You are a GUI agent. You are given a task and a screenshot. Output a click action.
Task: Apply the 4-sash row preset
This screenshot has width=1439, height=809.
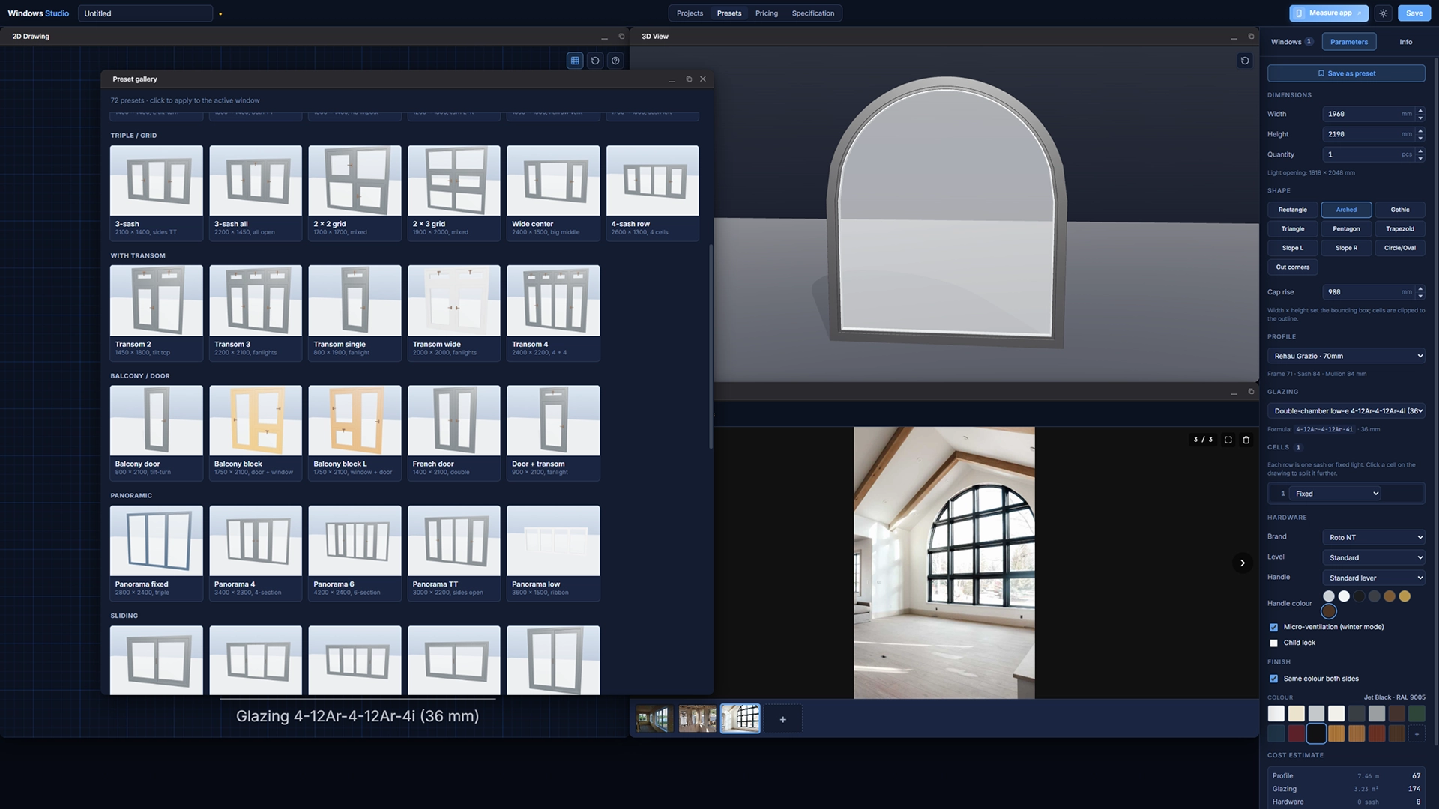pyautogui.click(x=652, y=193)
